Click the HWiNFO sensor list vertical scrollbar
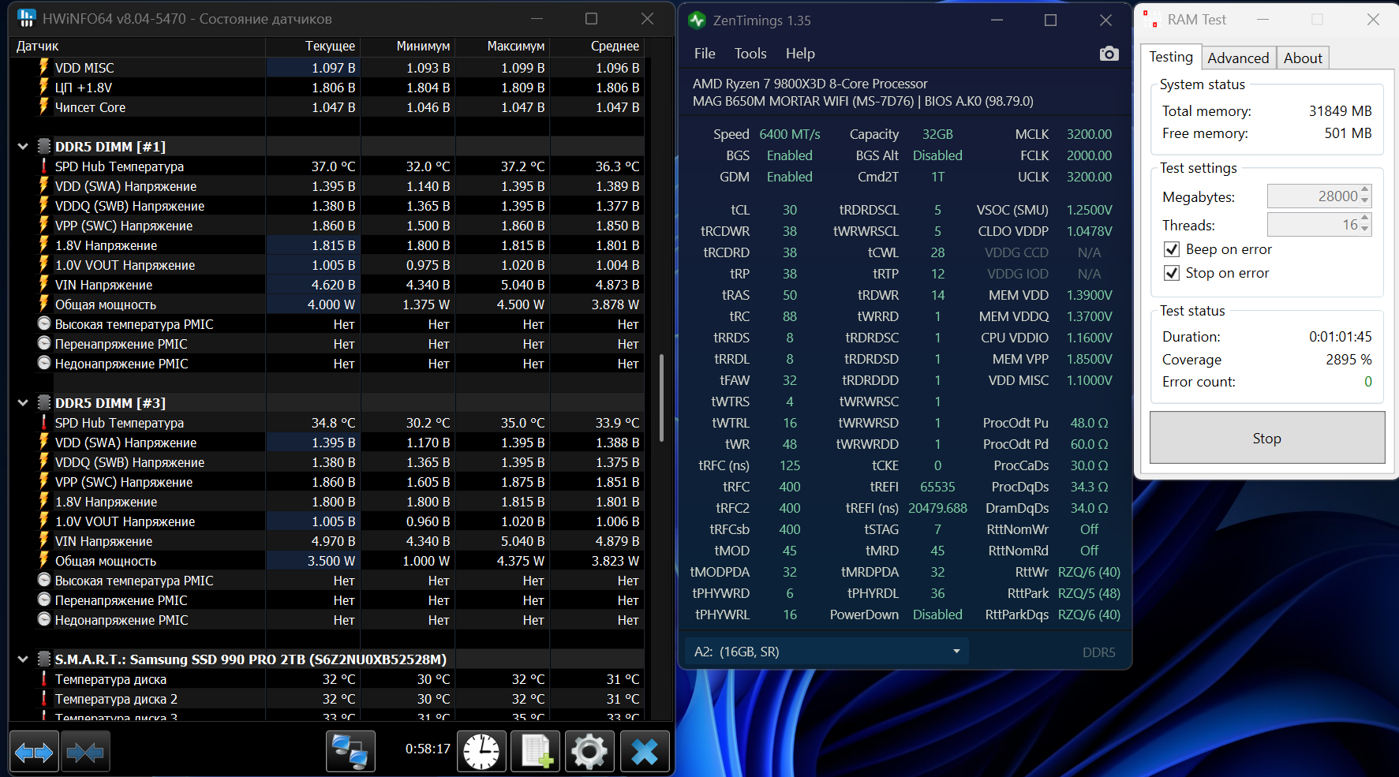 click(x=661, y=398)
